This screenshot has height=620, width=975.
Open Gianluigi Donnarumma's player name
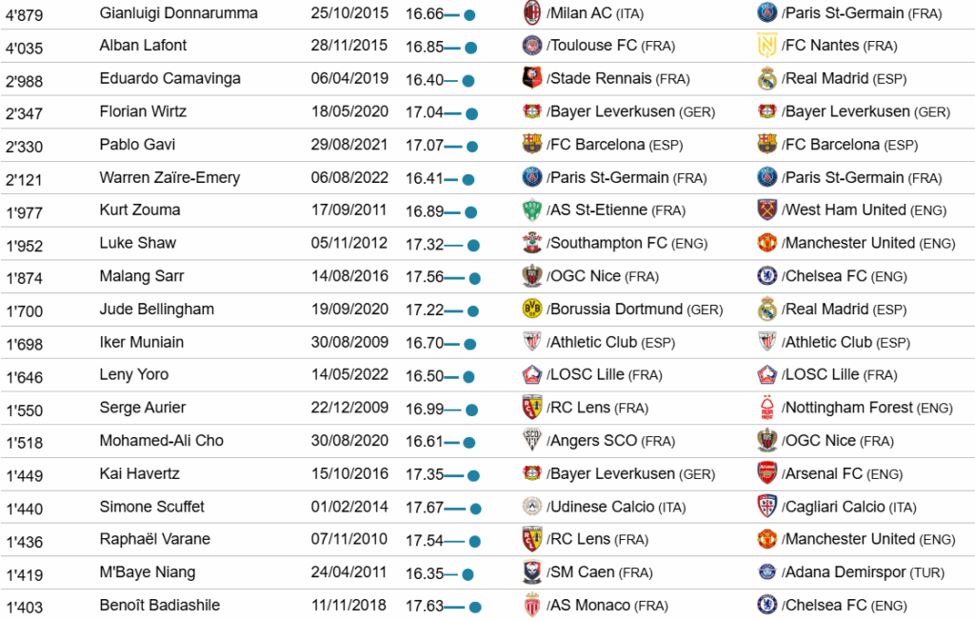coord(178,13)
